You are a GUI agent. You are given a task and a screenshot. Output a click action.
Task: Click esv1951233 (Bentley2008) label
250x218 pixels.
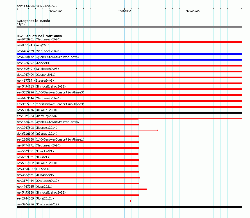tap(37, 116)
